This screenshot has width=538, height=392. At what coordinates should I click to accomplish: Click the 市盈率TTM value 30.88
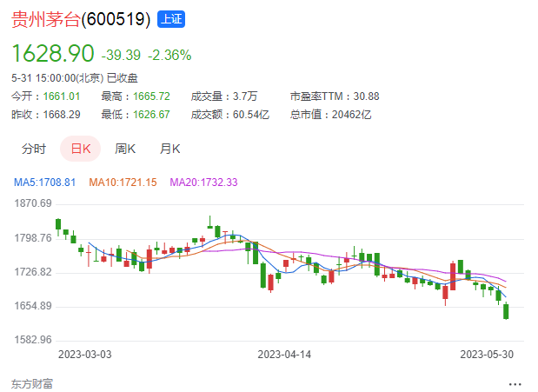366,96
